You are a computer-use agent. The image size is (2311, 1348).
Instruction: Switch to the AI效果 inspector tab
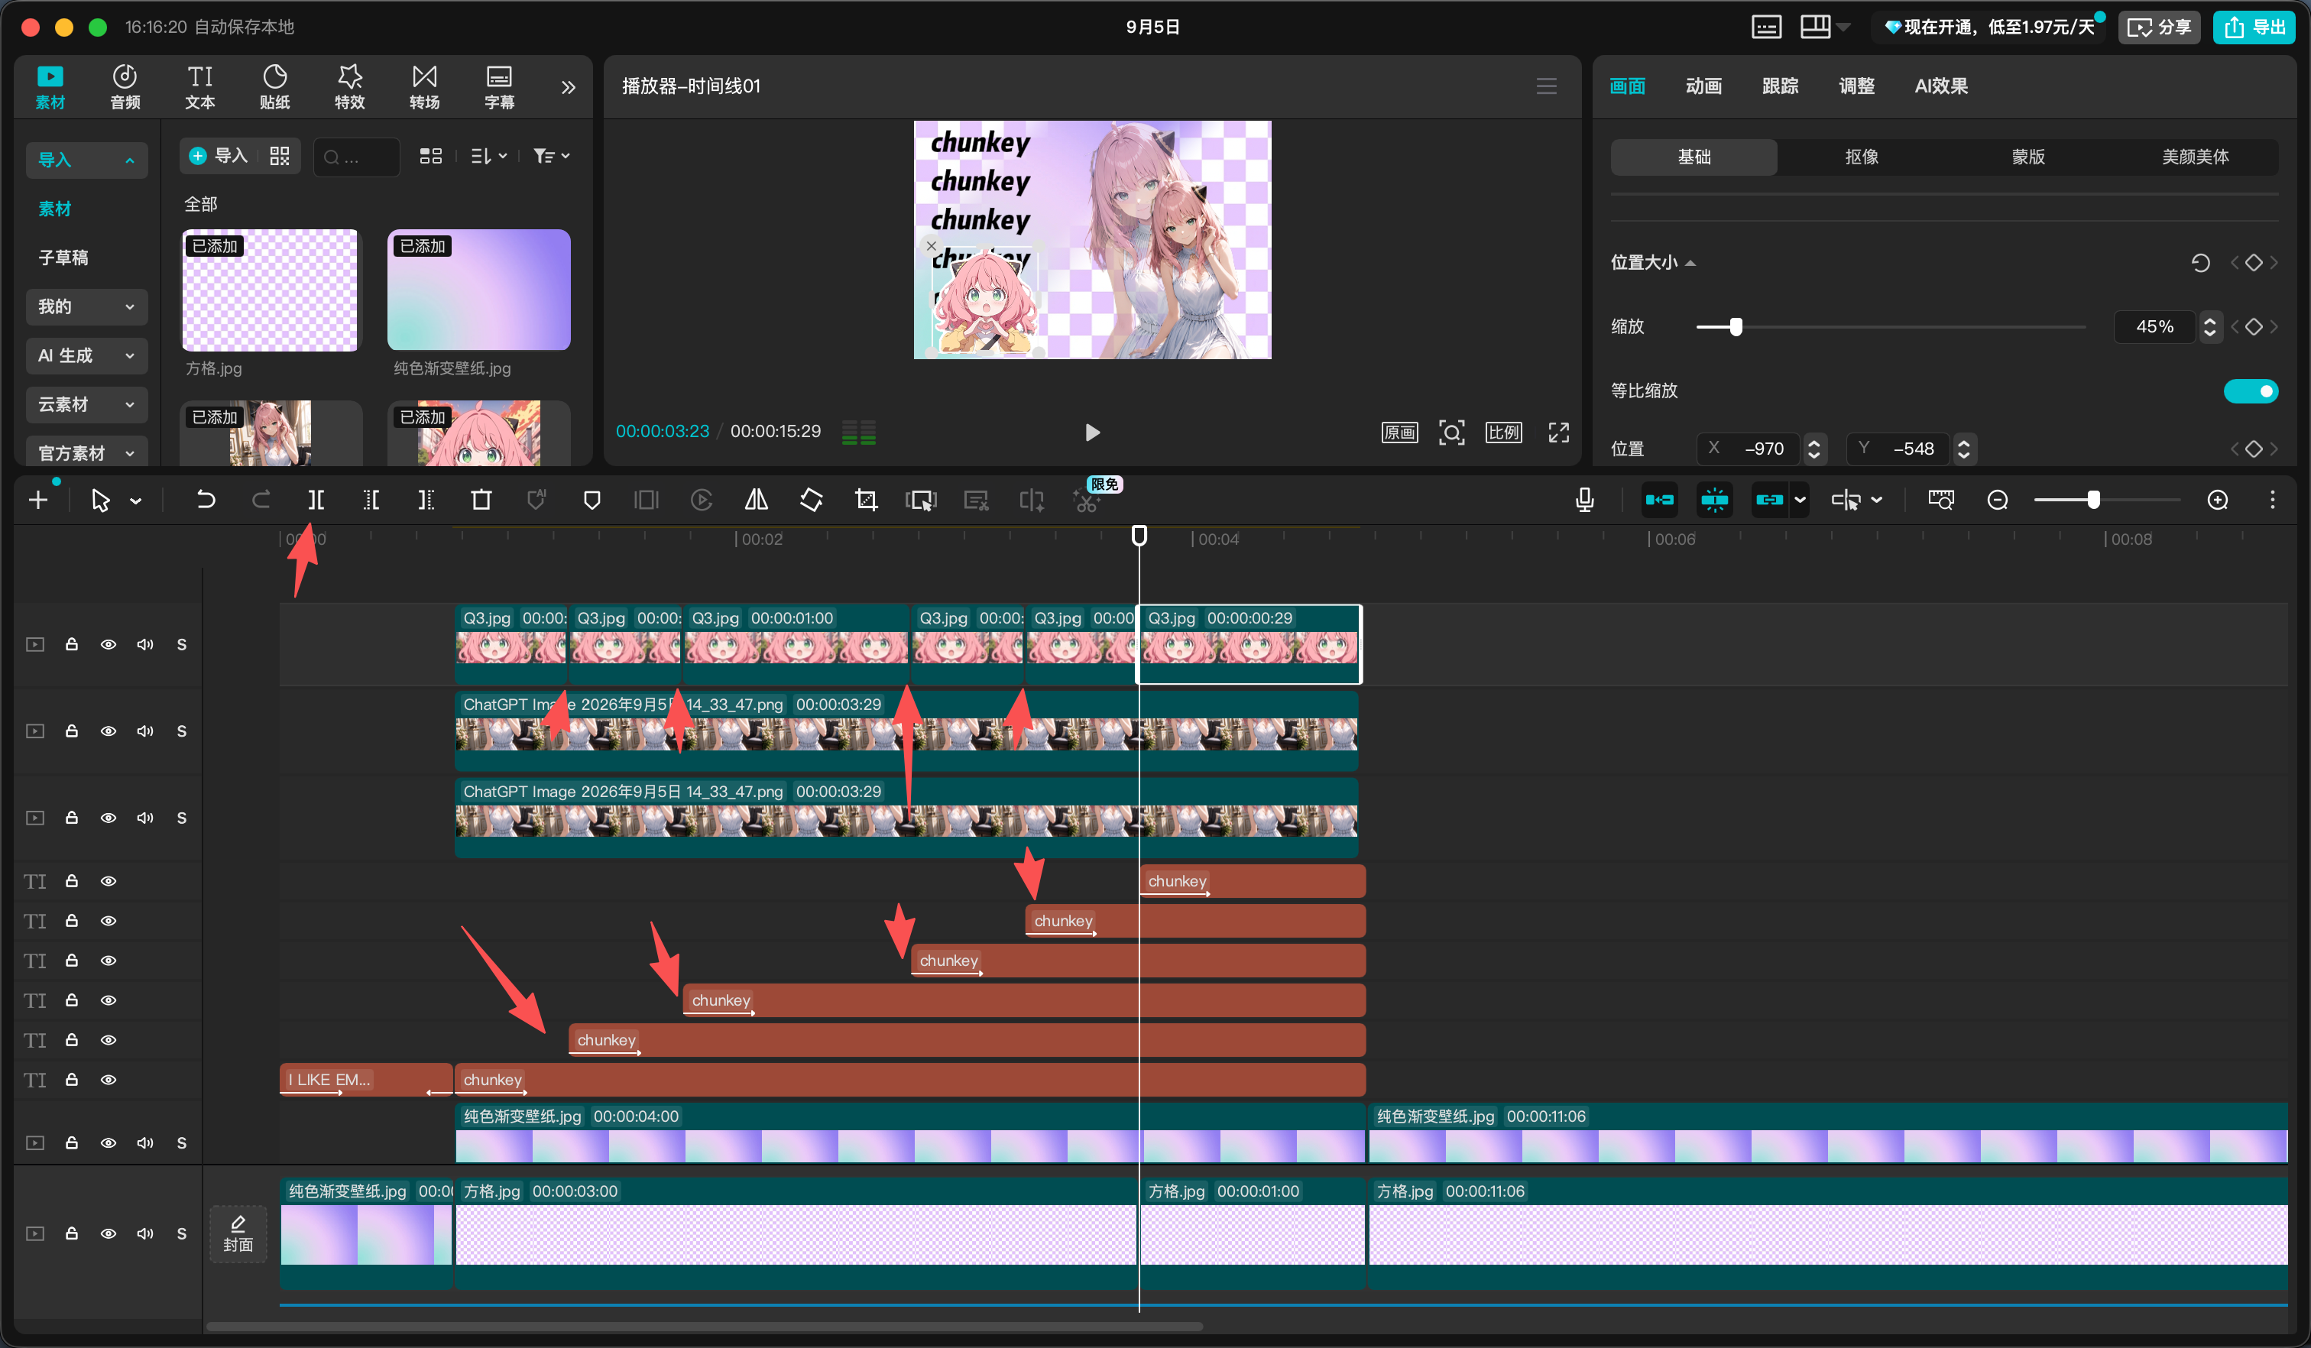coord(1940,86)
